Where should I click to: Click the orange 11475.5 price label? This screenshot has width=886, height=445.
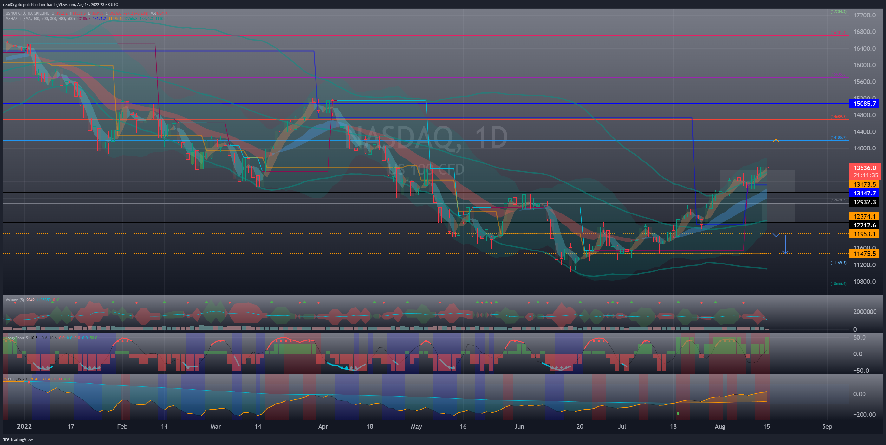pyautogui.click(x=863, y=254)
